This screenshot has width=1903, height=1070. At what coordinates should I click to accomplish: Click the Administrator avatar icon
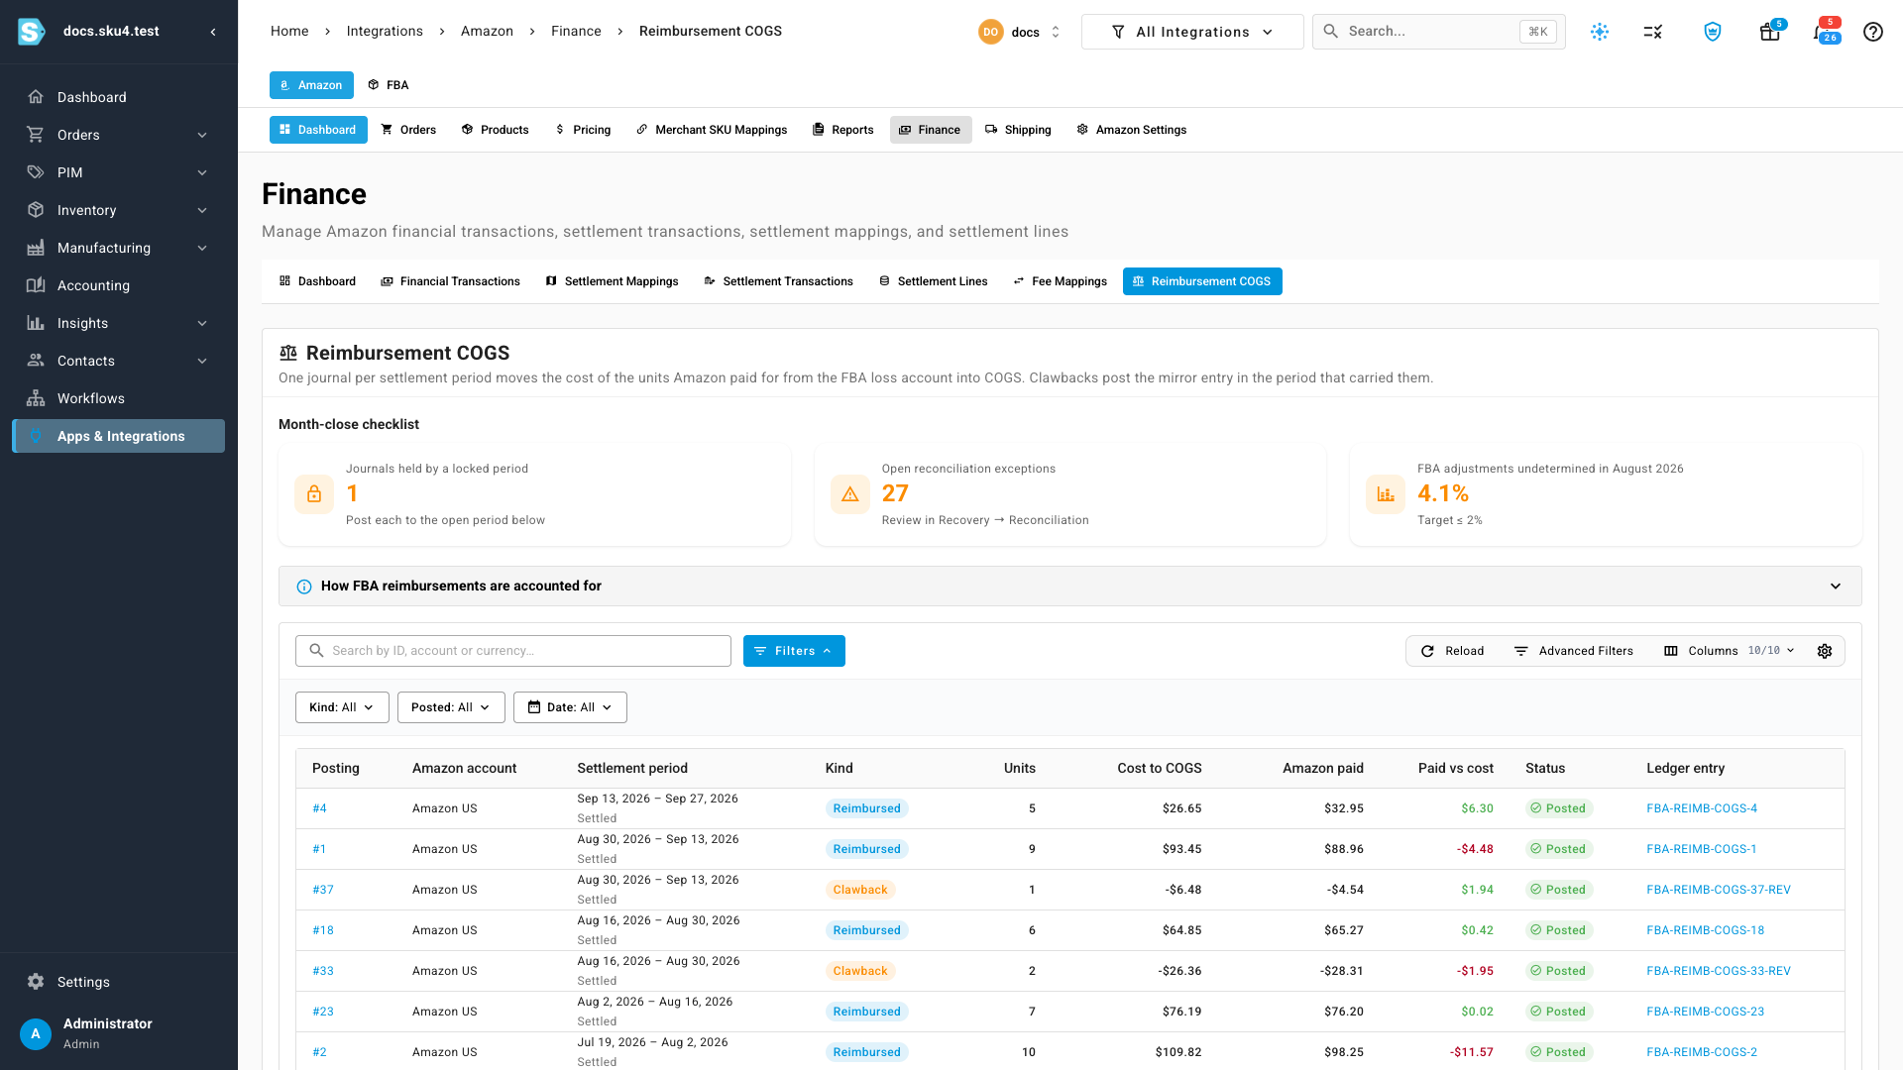coord(36,1034)
